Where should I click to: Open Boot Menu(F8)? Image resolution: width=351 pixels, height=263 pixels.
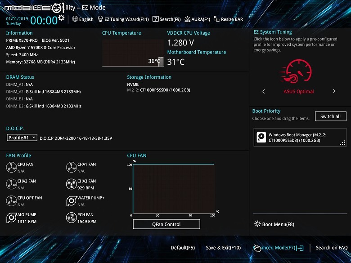(274, 224)
